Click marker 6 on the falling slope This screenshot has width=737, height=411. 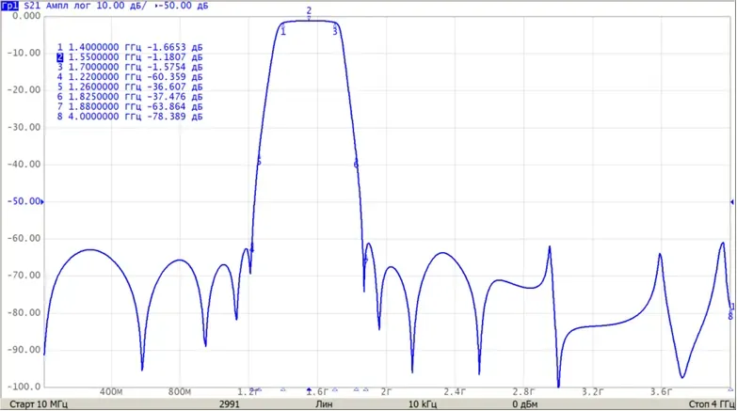(x=356, y=165)
